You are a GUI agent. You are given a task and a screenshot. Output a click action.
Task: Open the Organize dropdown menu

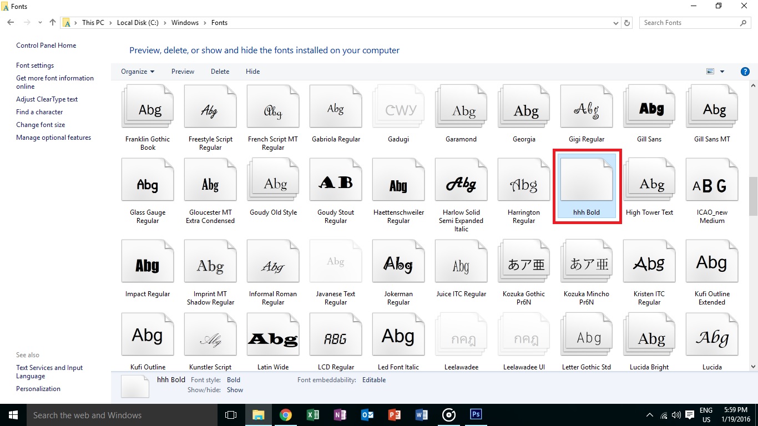click(x=138, y=72)
